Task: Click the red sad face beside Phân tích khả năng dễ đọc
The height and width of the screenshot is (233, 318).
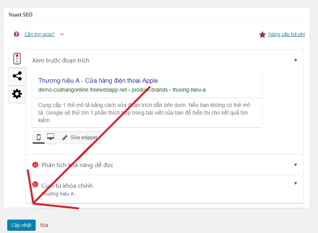Action: pyautogui.click(x=35, y=165)
